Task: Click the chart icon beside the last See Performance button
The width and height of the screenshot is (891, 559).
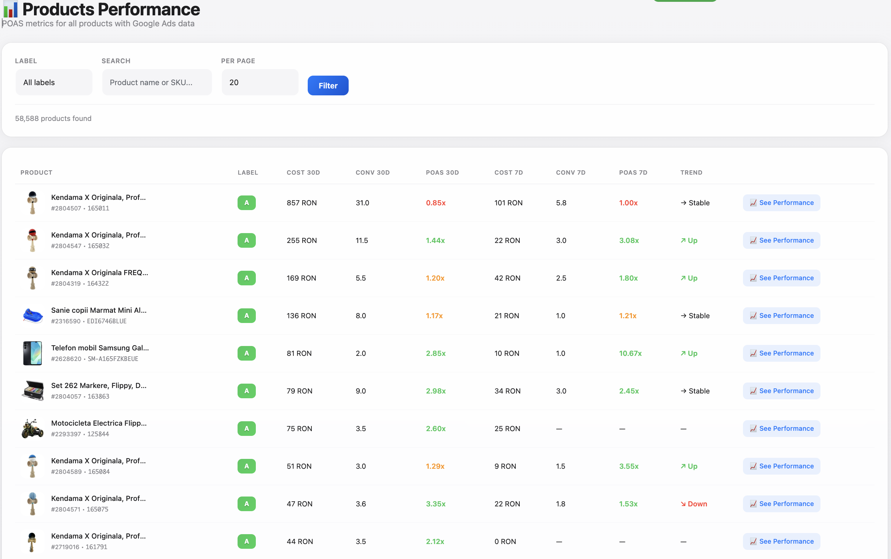Action: click(x=753, y=541)
